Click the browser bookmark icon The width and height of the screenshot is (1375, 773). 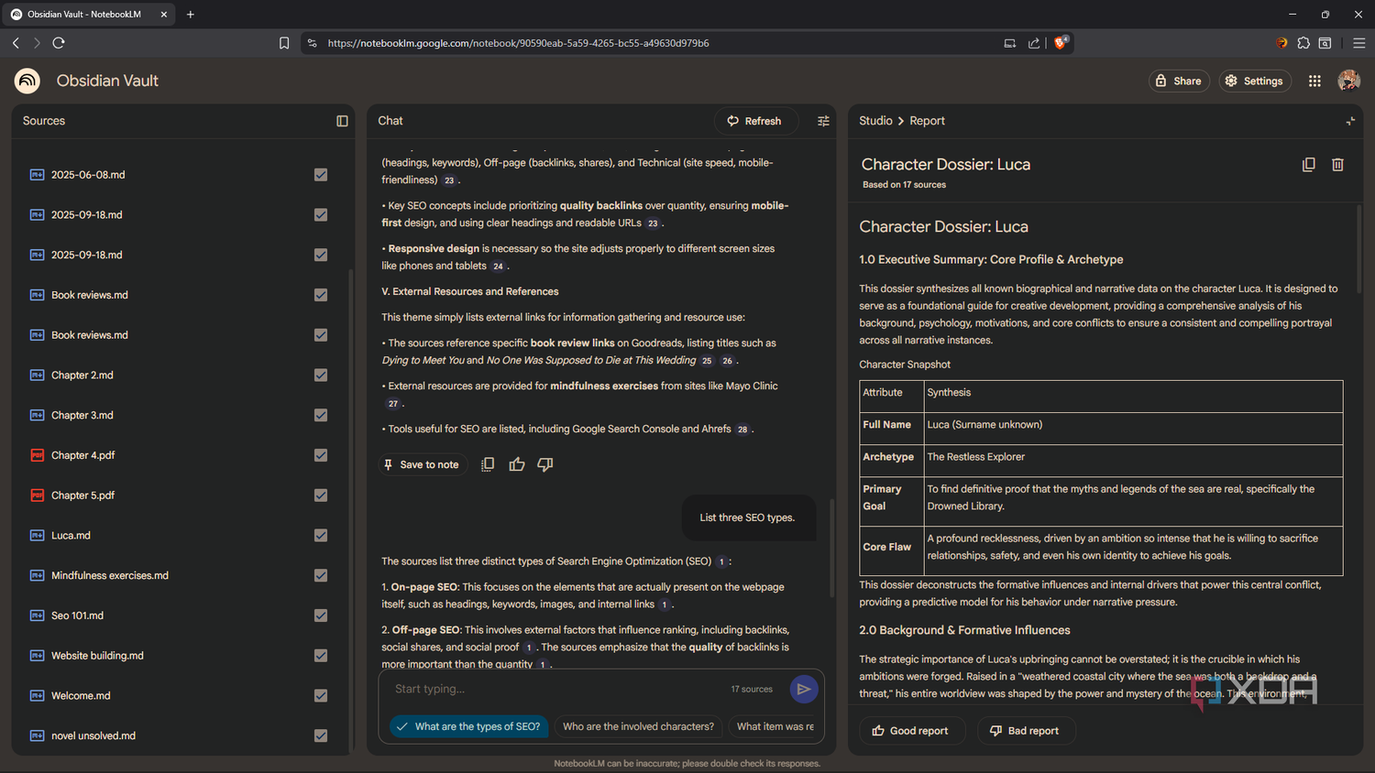[284, 43]
